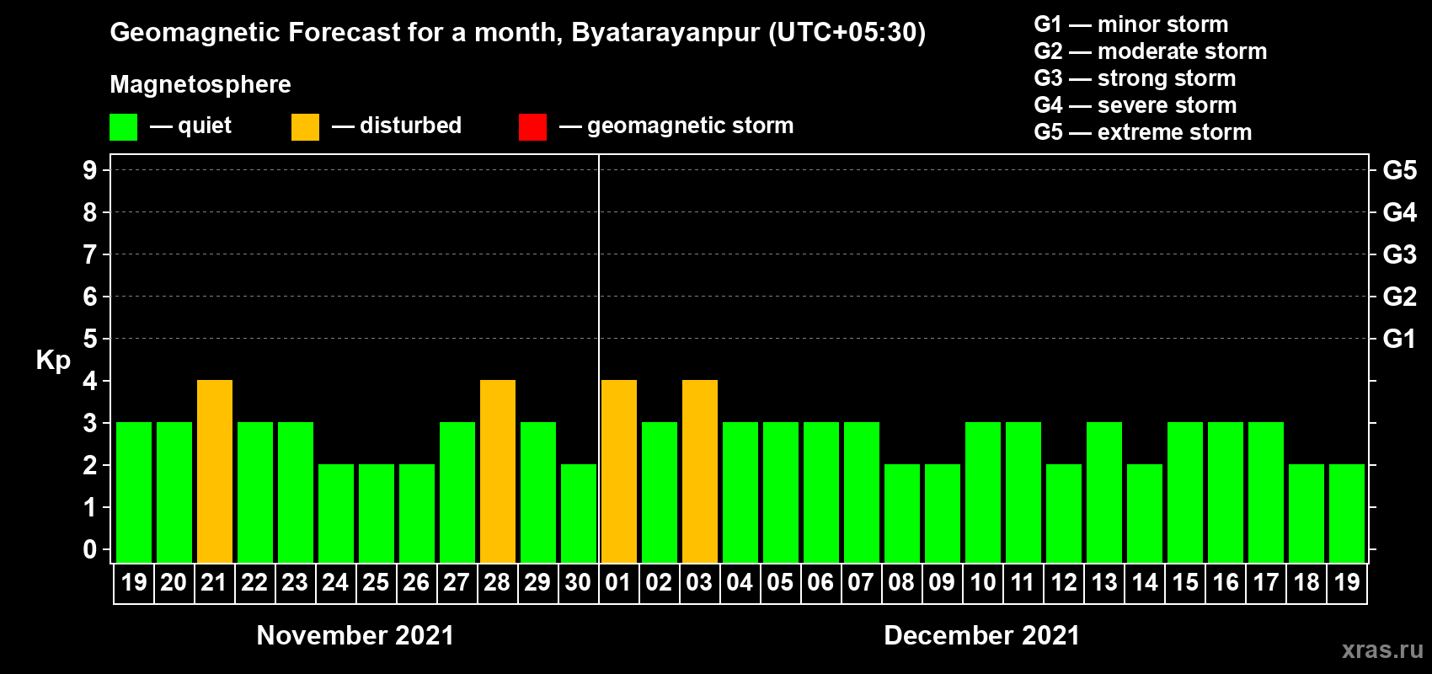Click the date label 18 in December
Image resolution: width=1432 pixels, height=674 pixels.
click(x=1306, y=583)
